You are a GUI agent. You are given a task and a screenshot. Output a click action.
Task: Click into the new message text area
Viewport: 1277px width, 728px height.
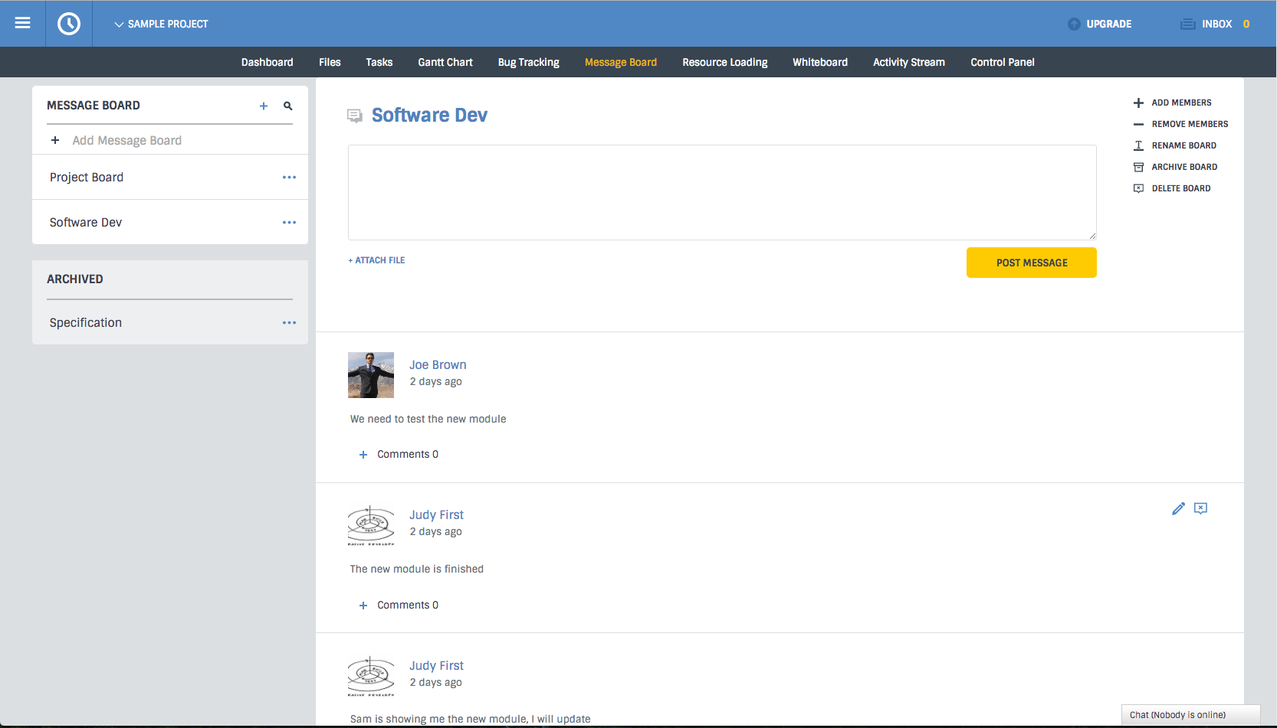[722, 192]
